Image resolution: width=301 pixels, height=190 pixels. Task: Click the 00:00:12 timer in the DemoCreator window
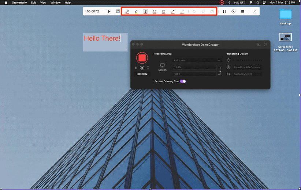click(142, 74)
